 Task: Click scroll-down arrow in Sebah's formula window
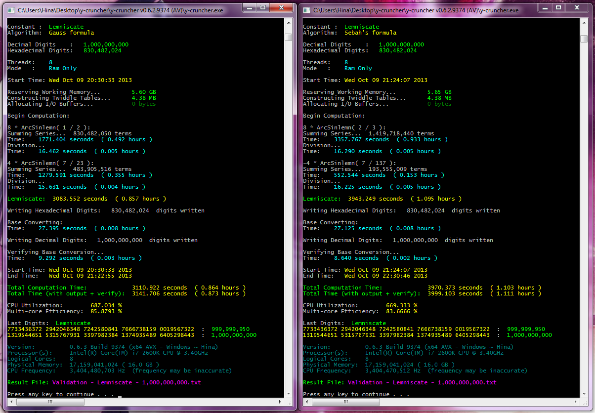pos(584,394)
